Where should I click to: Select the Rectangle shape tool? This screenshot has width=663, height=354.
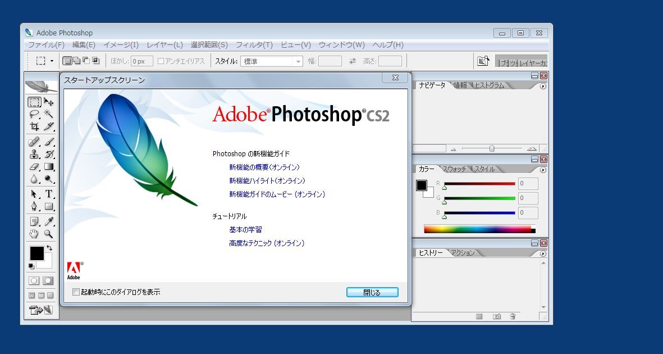pyautogui.click(x=49, y=207)
